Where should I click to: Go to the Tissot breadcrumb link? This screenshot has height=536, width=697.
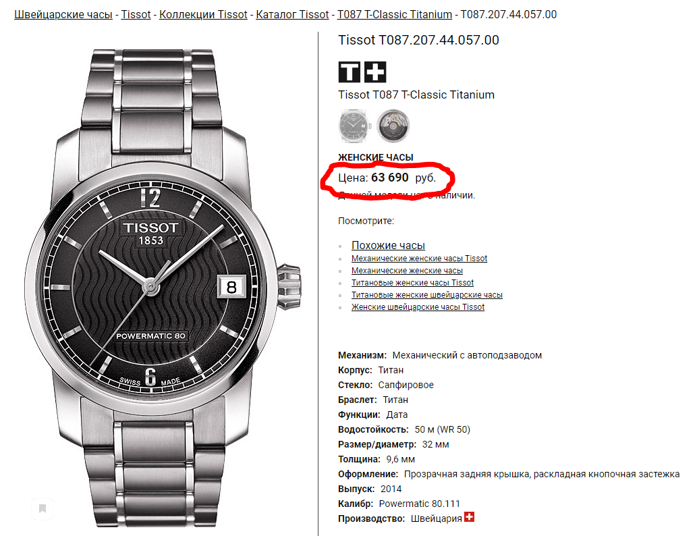click(x=136, y=15)
